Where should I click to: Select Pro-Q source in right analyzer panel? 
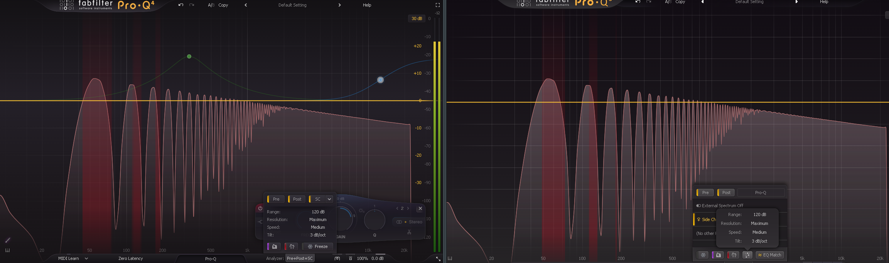click(x=761, y=193)
